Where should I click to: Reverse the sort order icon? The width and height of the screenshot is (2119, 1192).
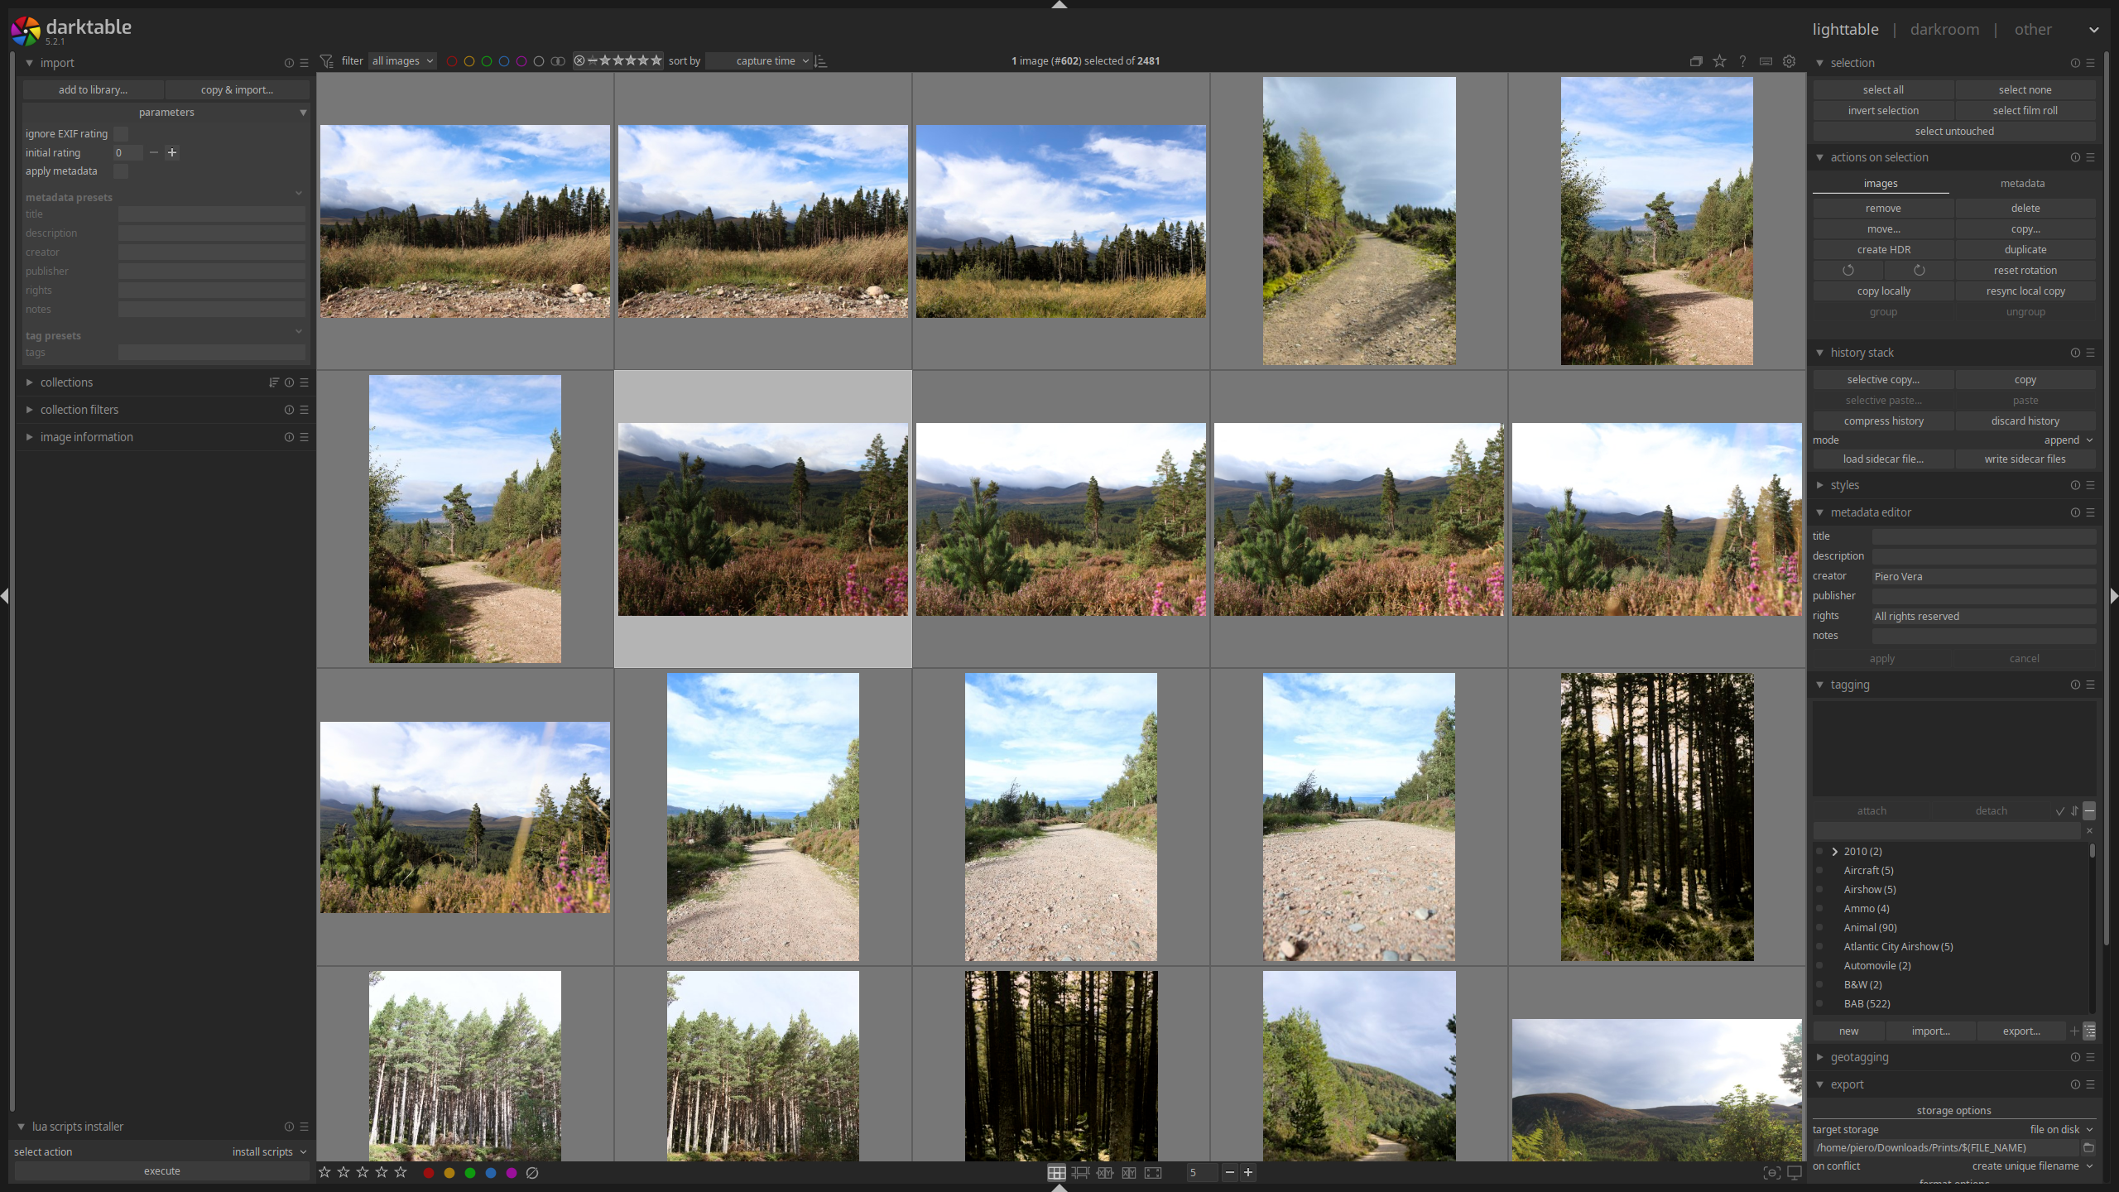point(821,61)
